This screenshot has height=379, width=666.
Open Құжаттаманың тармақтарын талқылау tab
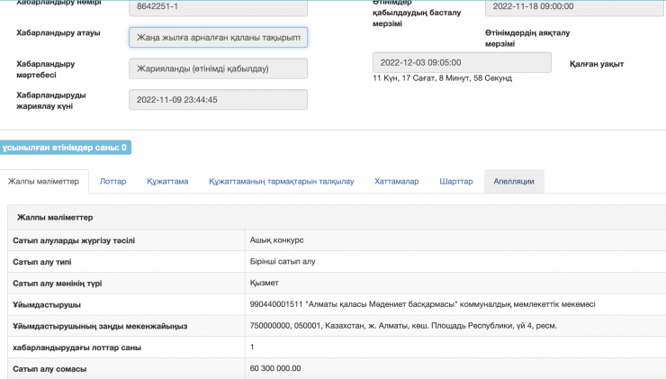coord(281,181)
